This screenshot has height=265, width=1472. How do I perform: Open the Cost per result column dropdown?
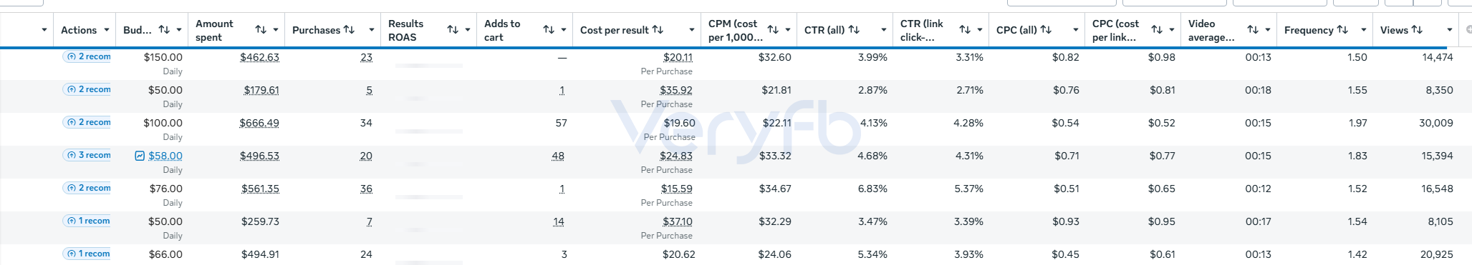(691, 30)
